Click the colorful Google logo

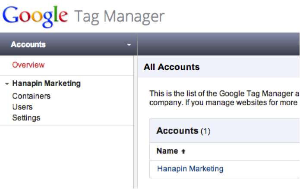click(x=35, y=16)
